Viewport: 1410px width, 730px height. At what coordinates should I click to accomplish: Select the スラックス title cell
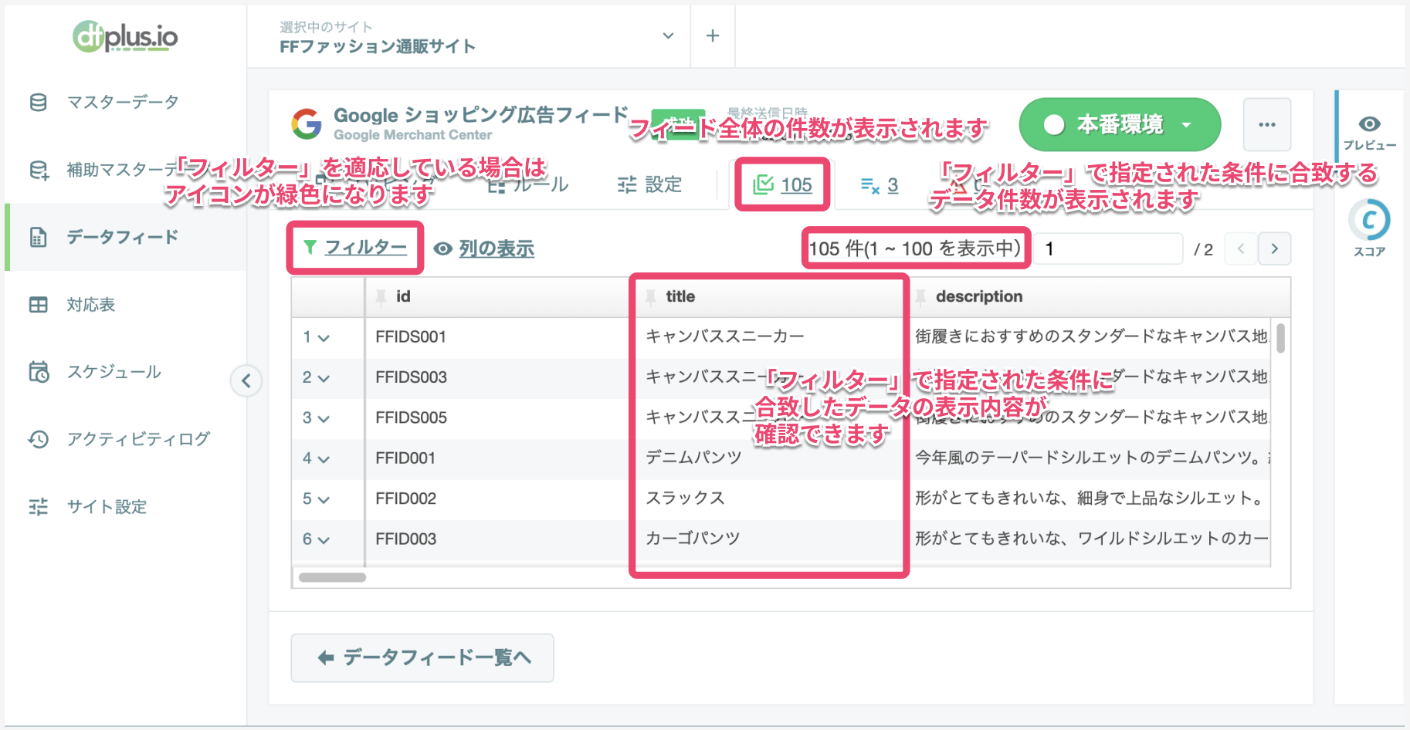(x=769, y=498)
